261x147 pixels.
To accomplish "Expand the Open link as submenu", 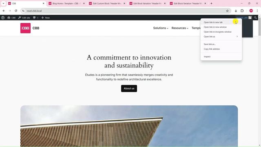I will pos(221,36).
